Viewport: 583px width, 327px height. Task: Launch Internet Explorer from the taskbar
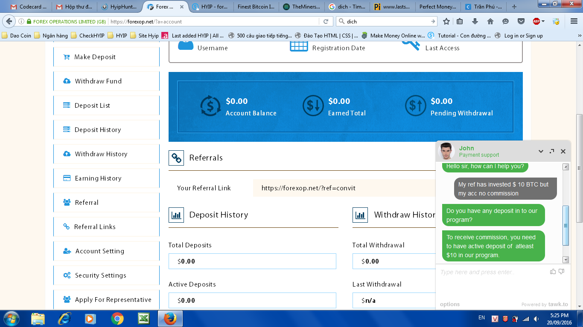click(x=64, y=318)
